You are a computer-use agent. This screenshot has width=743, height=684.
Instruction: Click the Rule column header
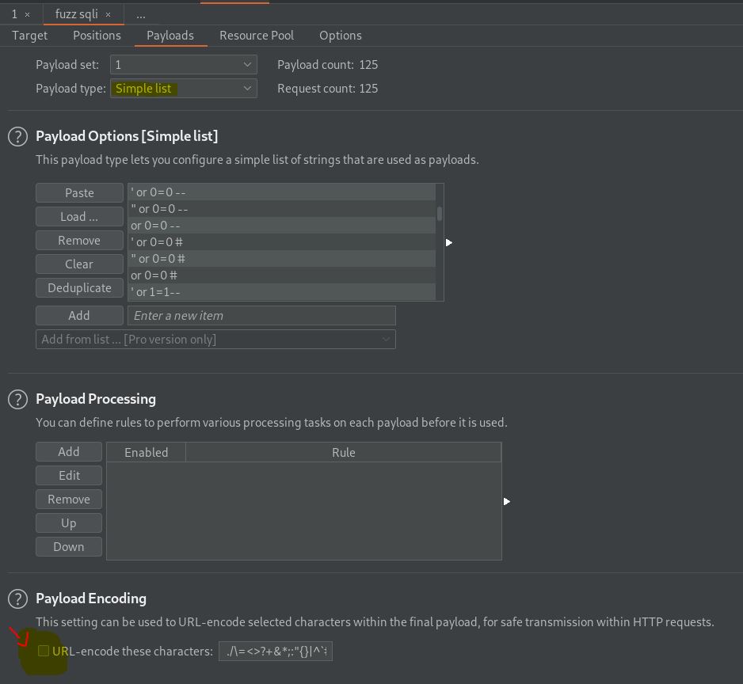click(x=344, y=452)
